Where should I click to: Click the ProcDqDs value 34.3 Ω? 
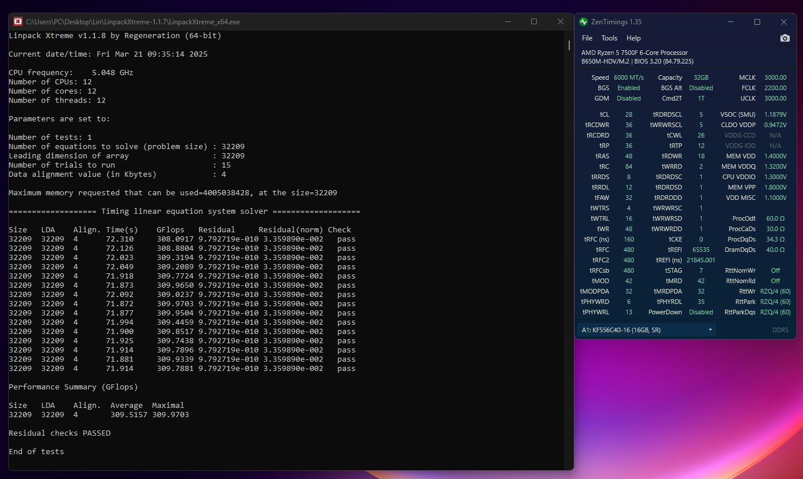click(775, 239)
